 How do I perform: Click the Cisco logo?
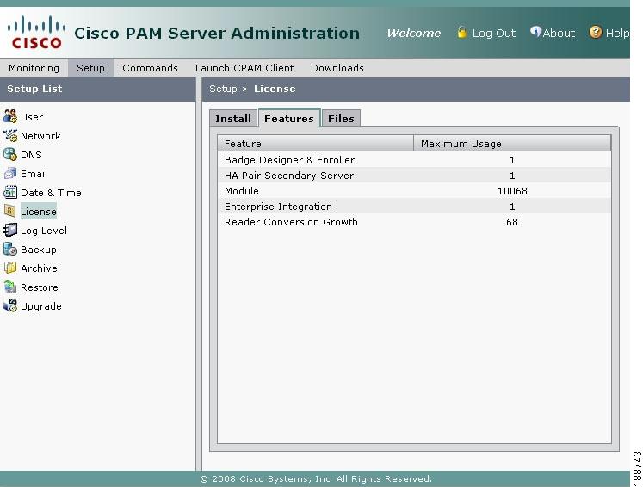click(36, 32)
